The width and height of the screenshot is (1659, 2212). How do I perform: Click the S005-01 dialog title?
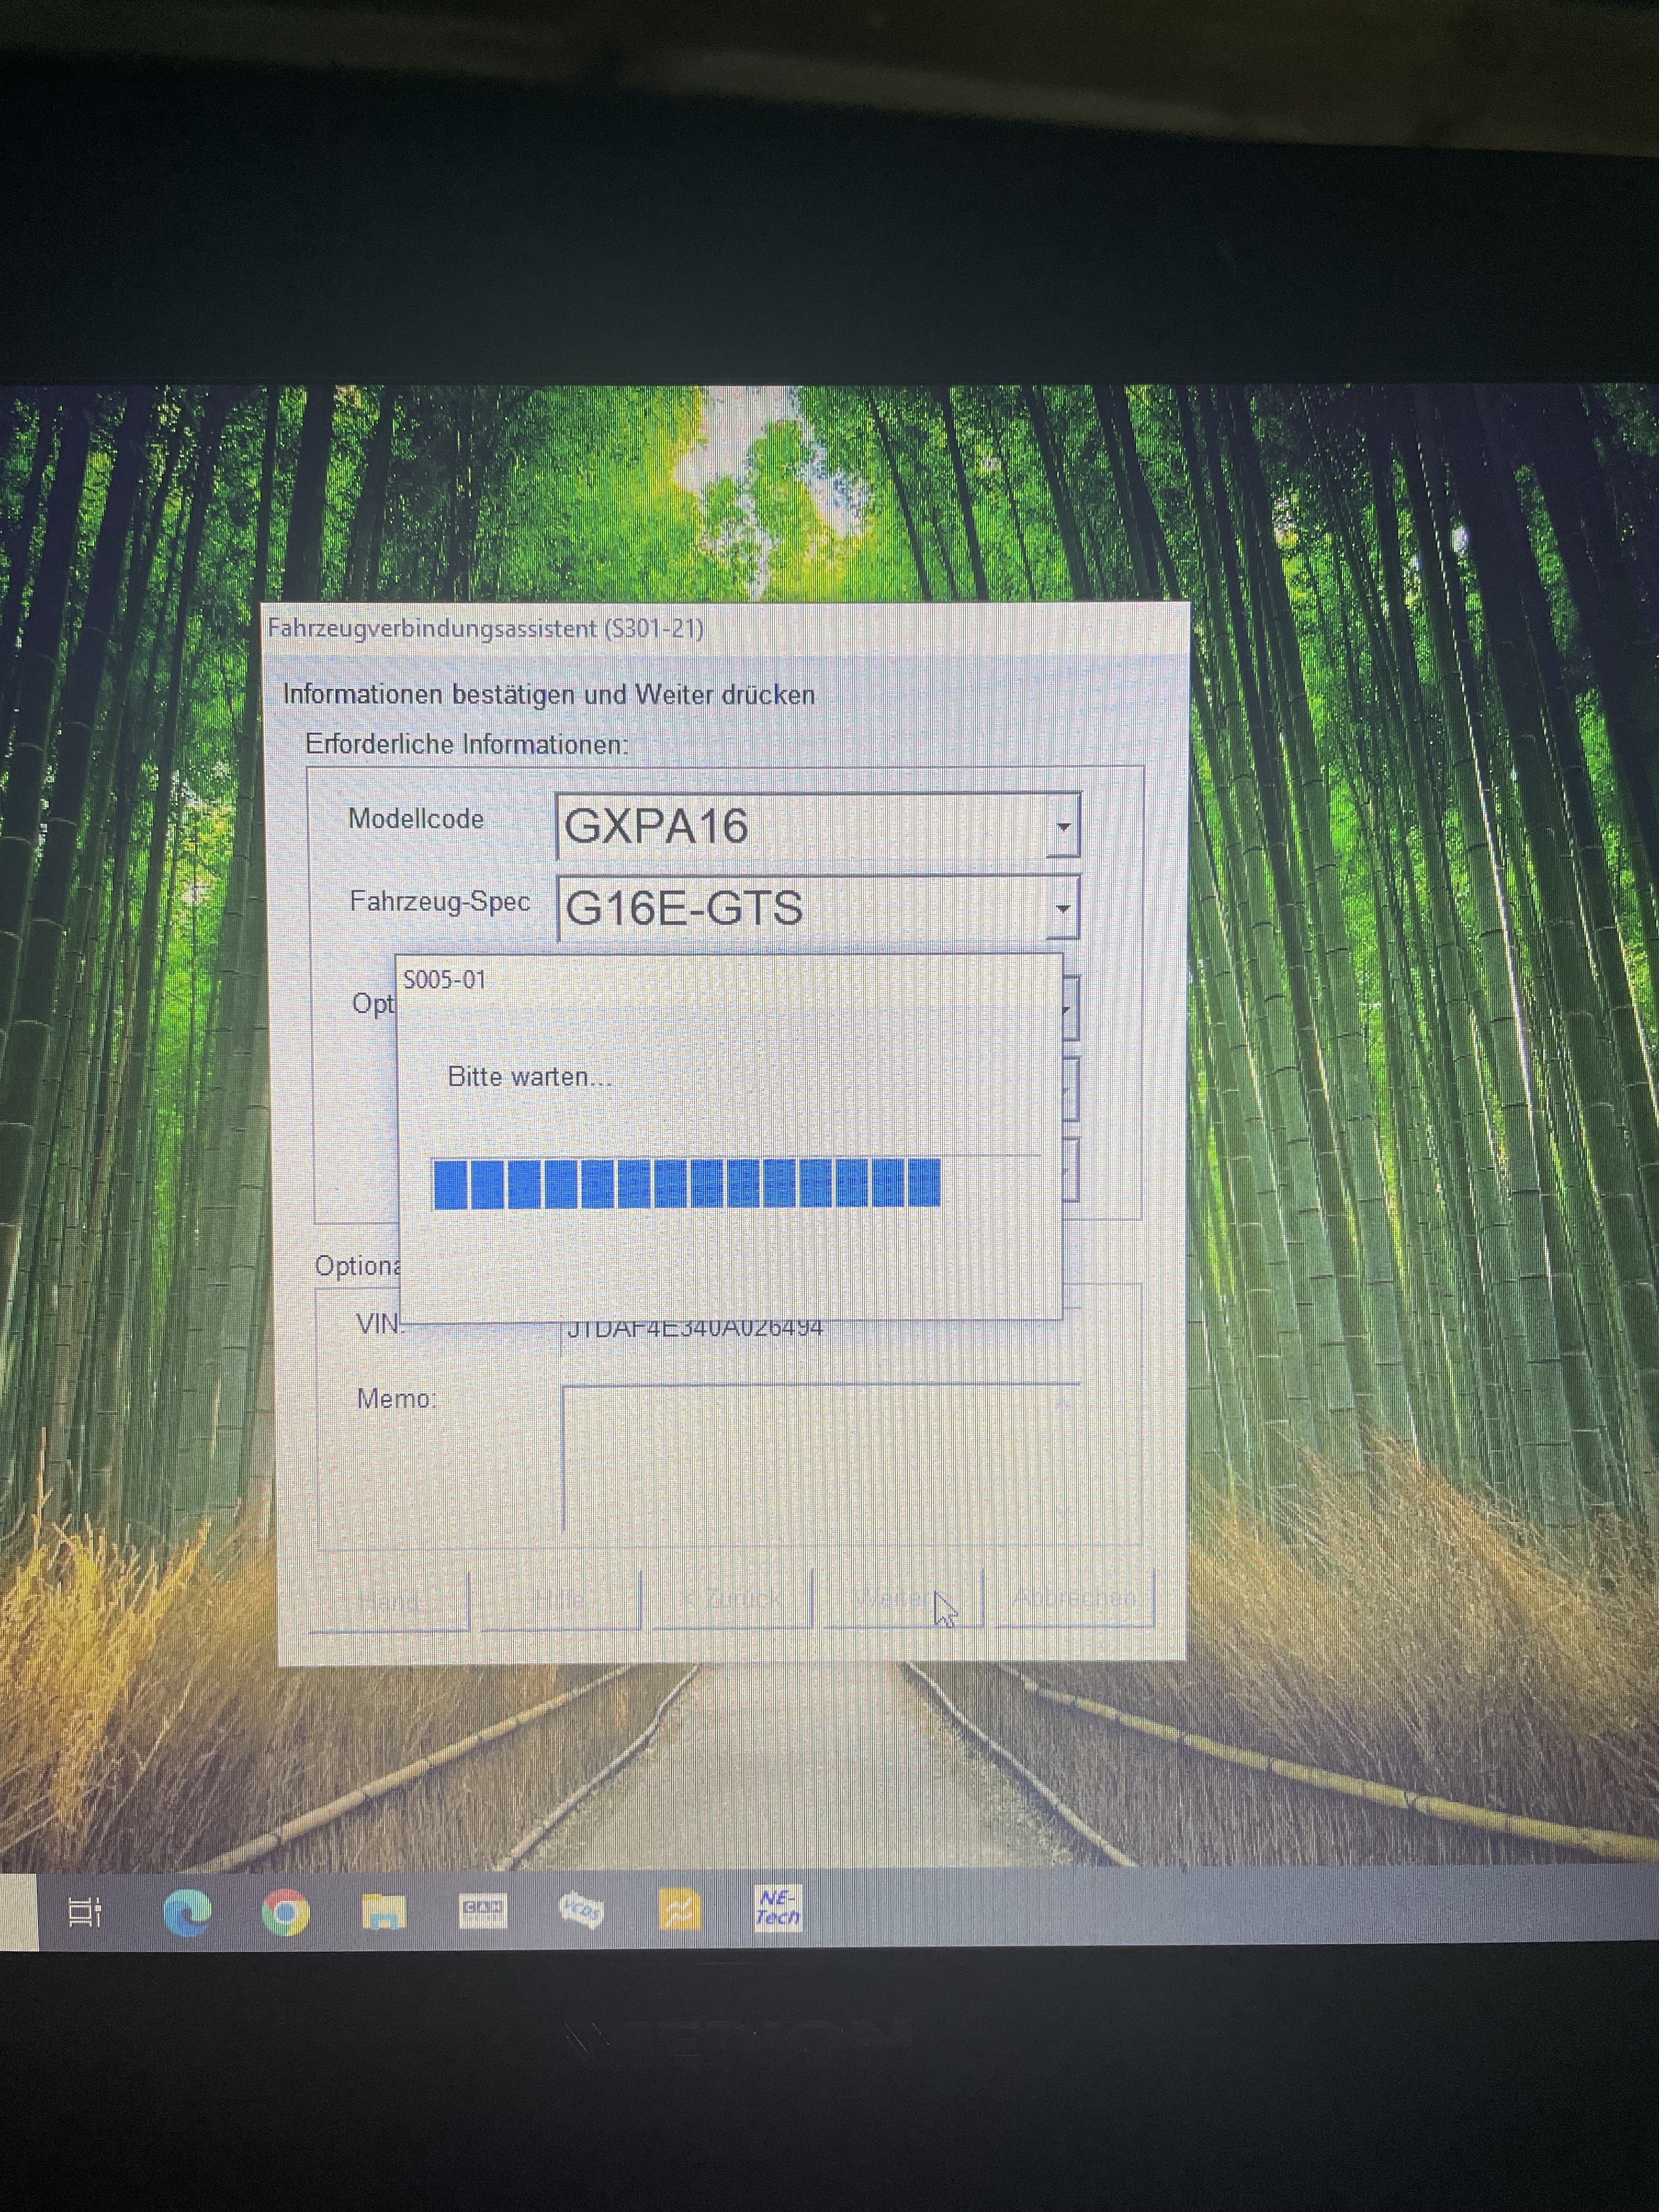(x=445, y=980)
